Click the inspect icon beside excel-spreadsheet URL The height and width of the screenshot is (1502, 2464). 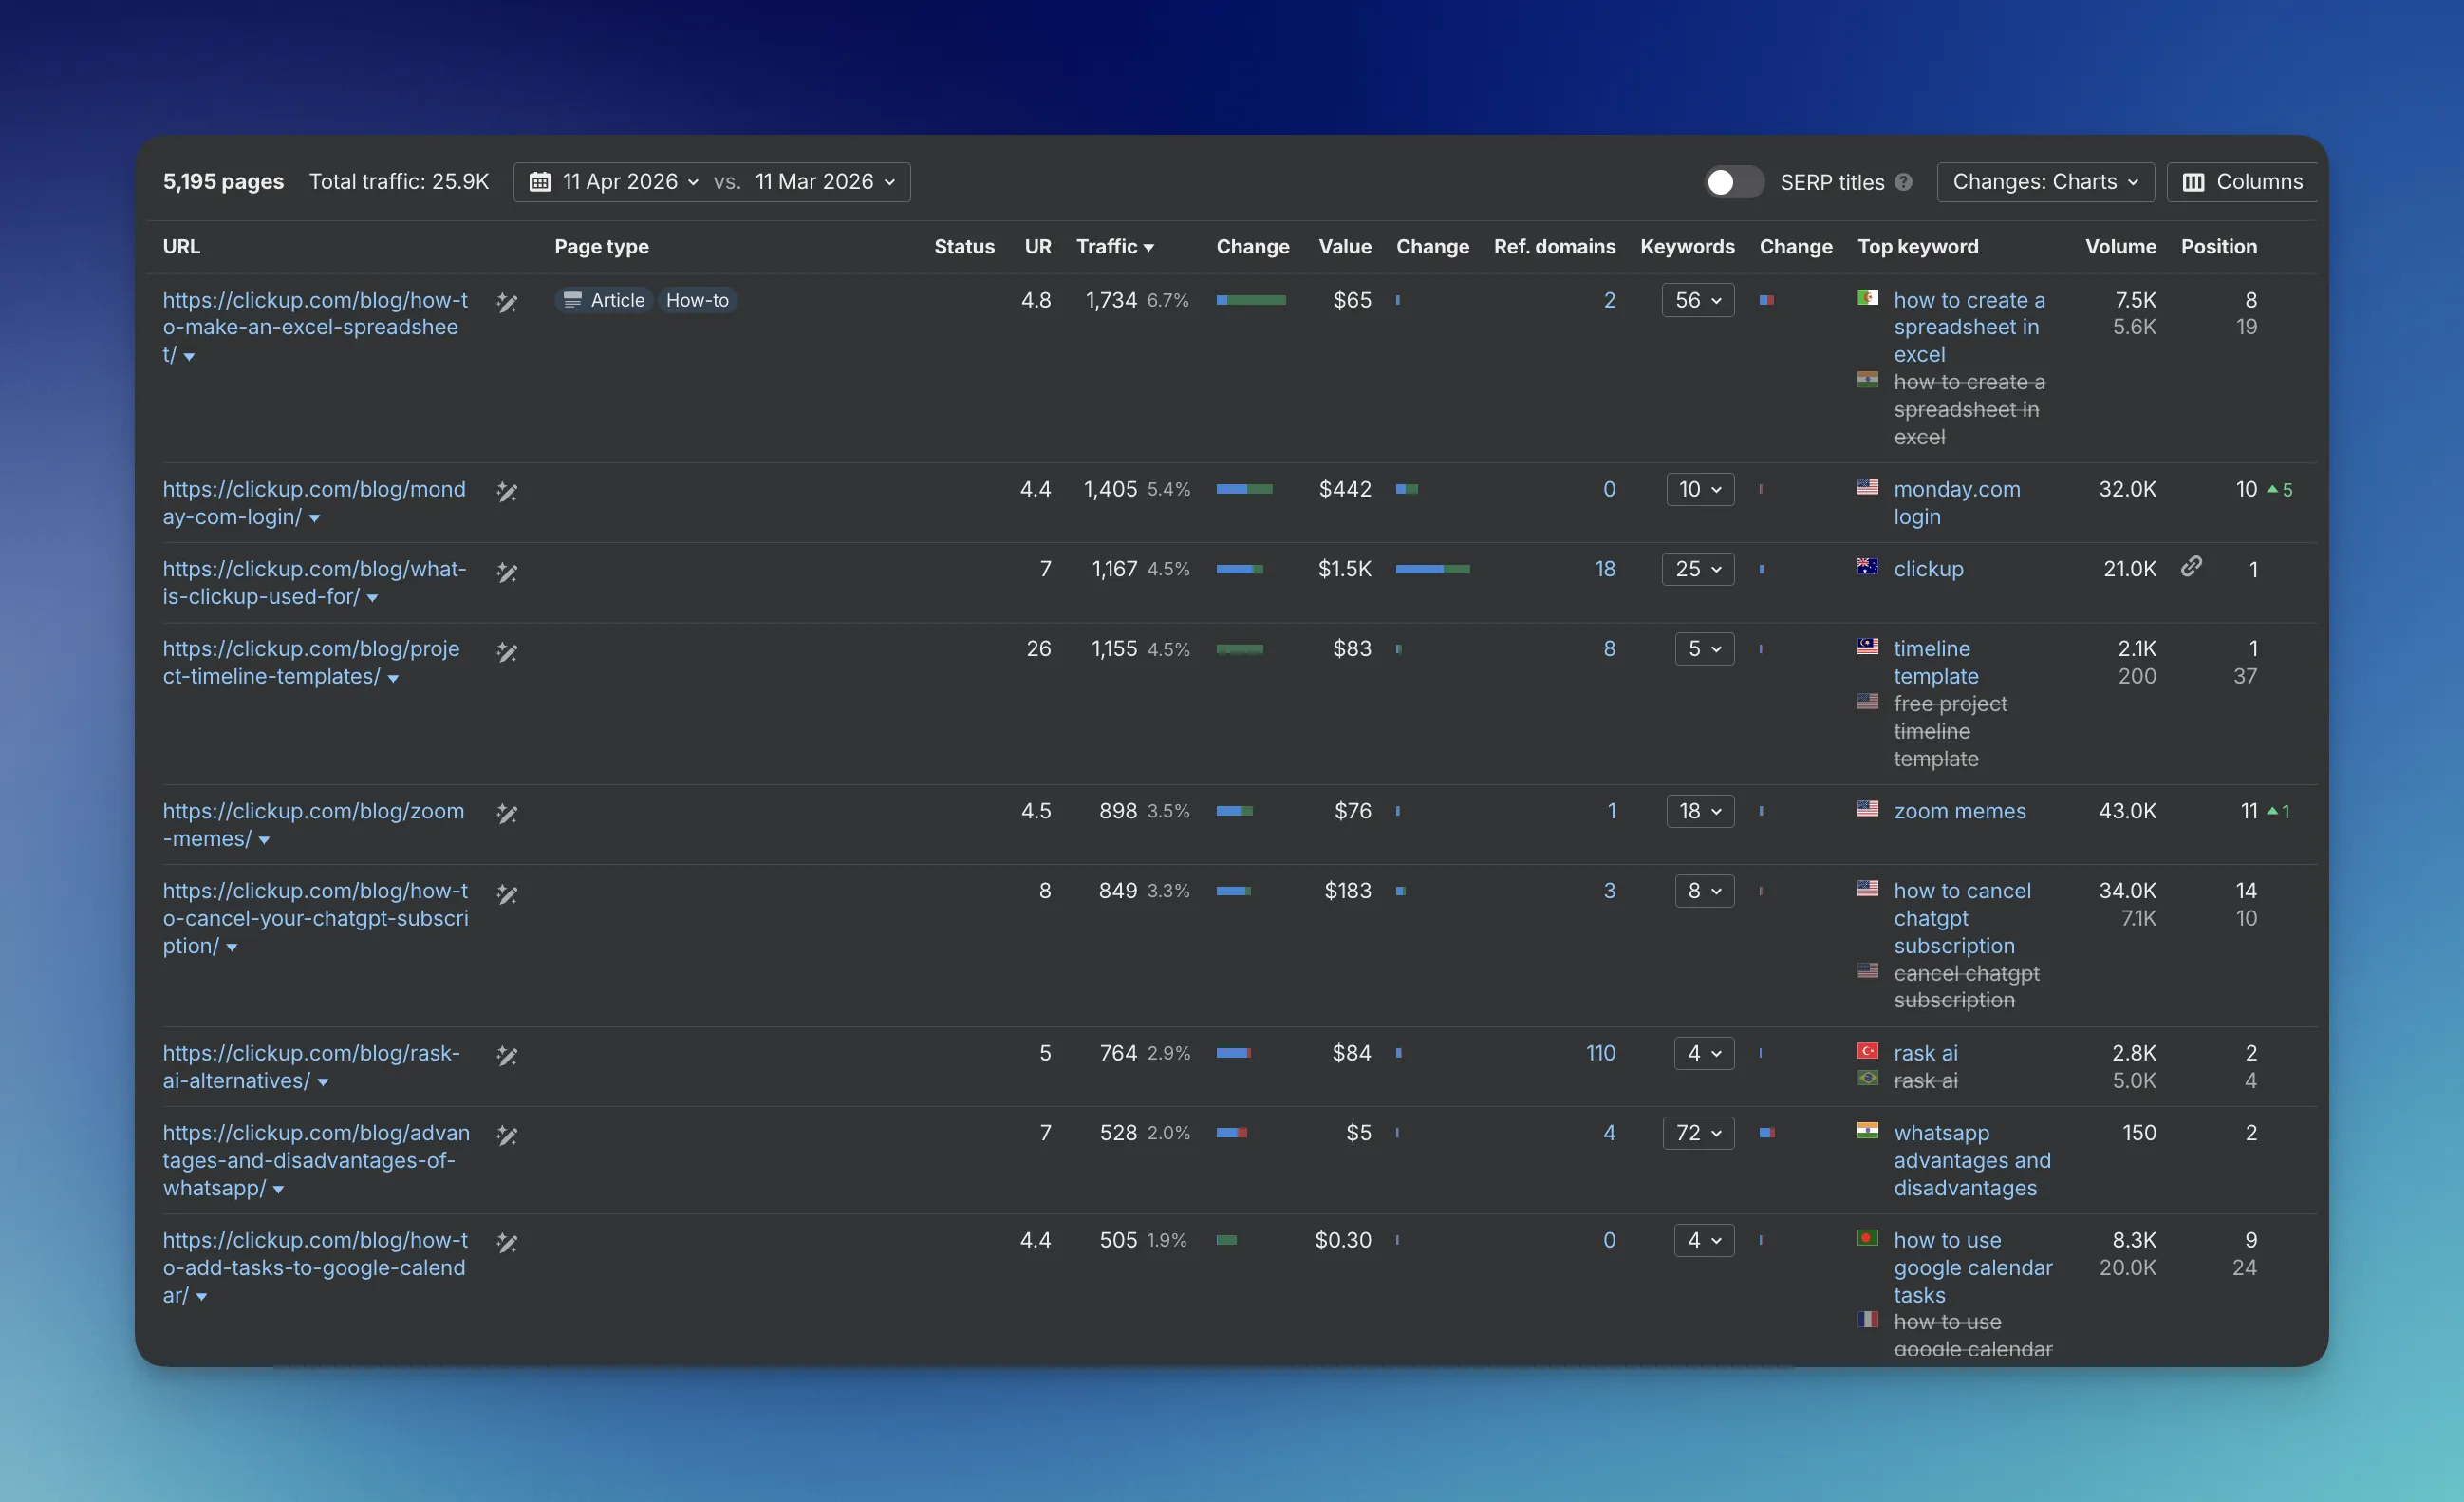click(x=507, y=302)
